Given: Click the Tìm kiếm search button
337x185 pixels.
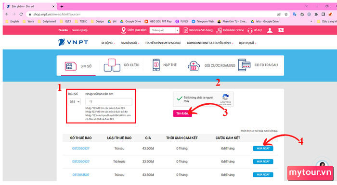Looking at the screenshot, I should (182, 113).
